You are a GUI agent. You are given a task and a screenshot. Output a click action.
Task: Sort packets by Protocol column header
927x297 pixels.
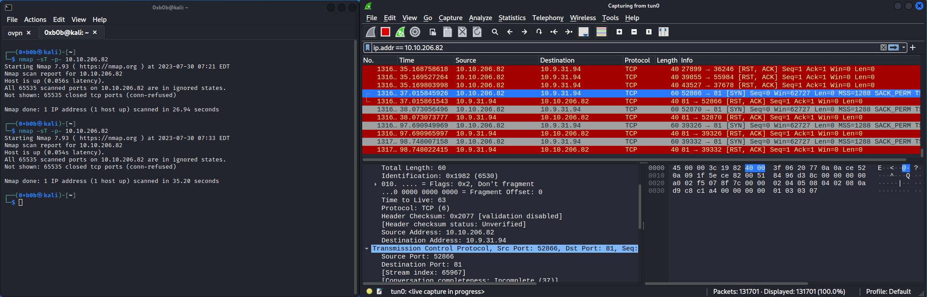(x=637, y=60)
